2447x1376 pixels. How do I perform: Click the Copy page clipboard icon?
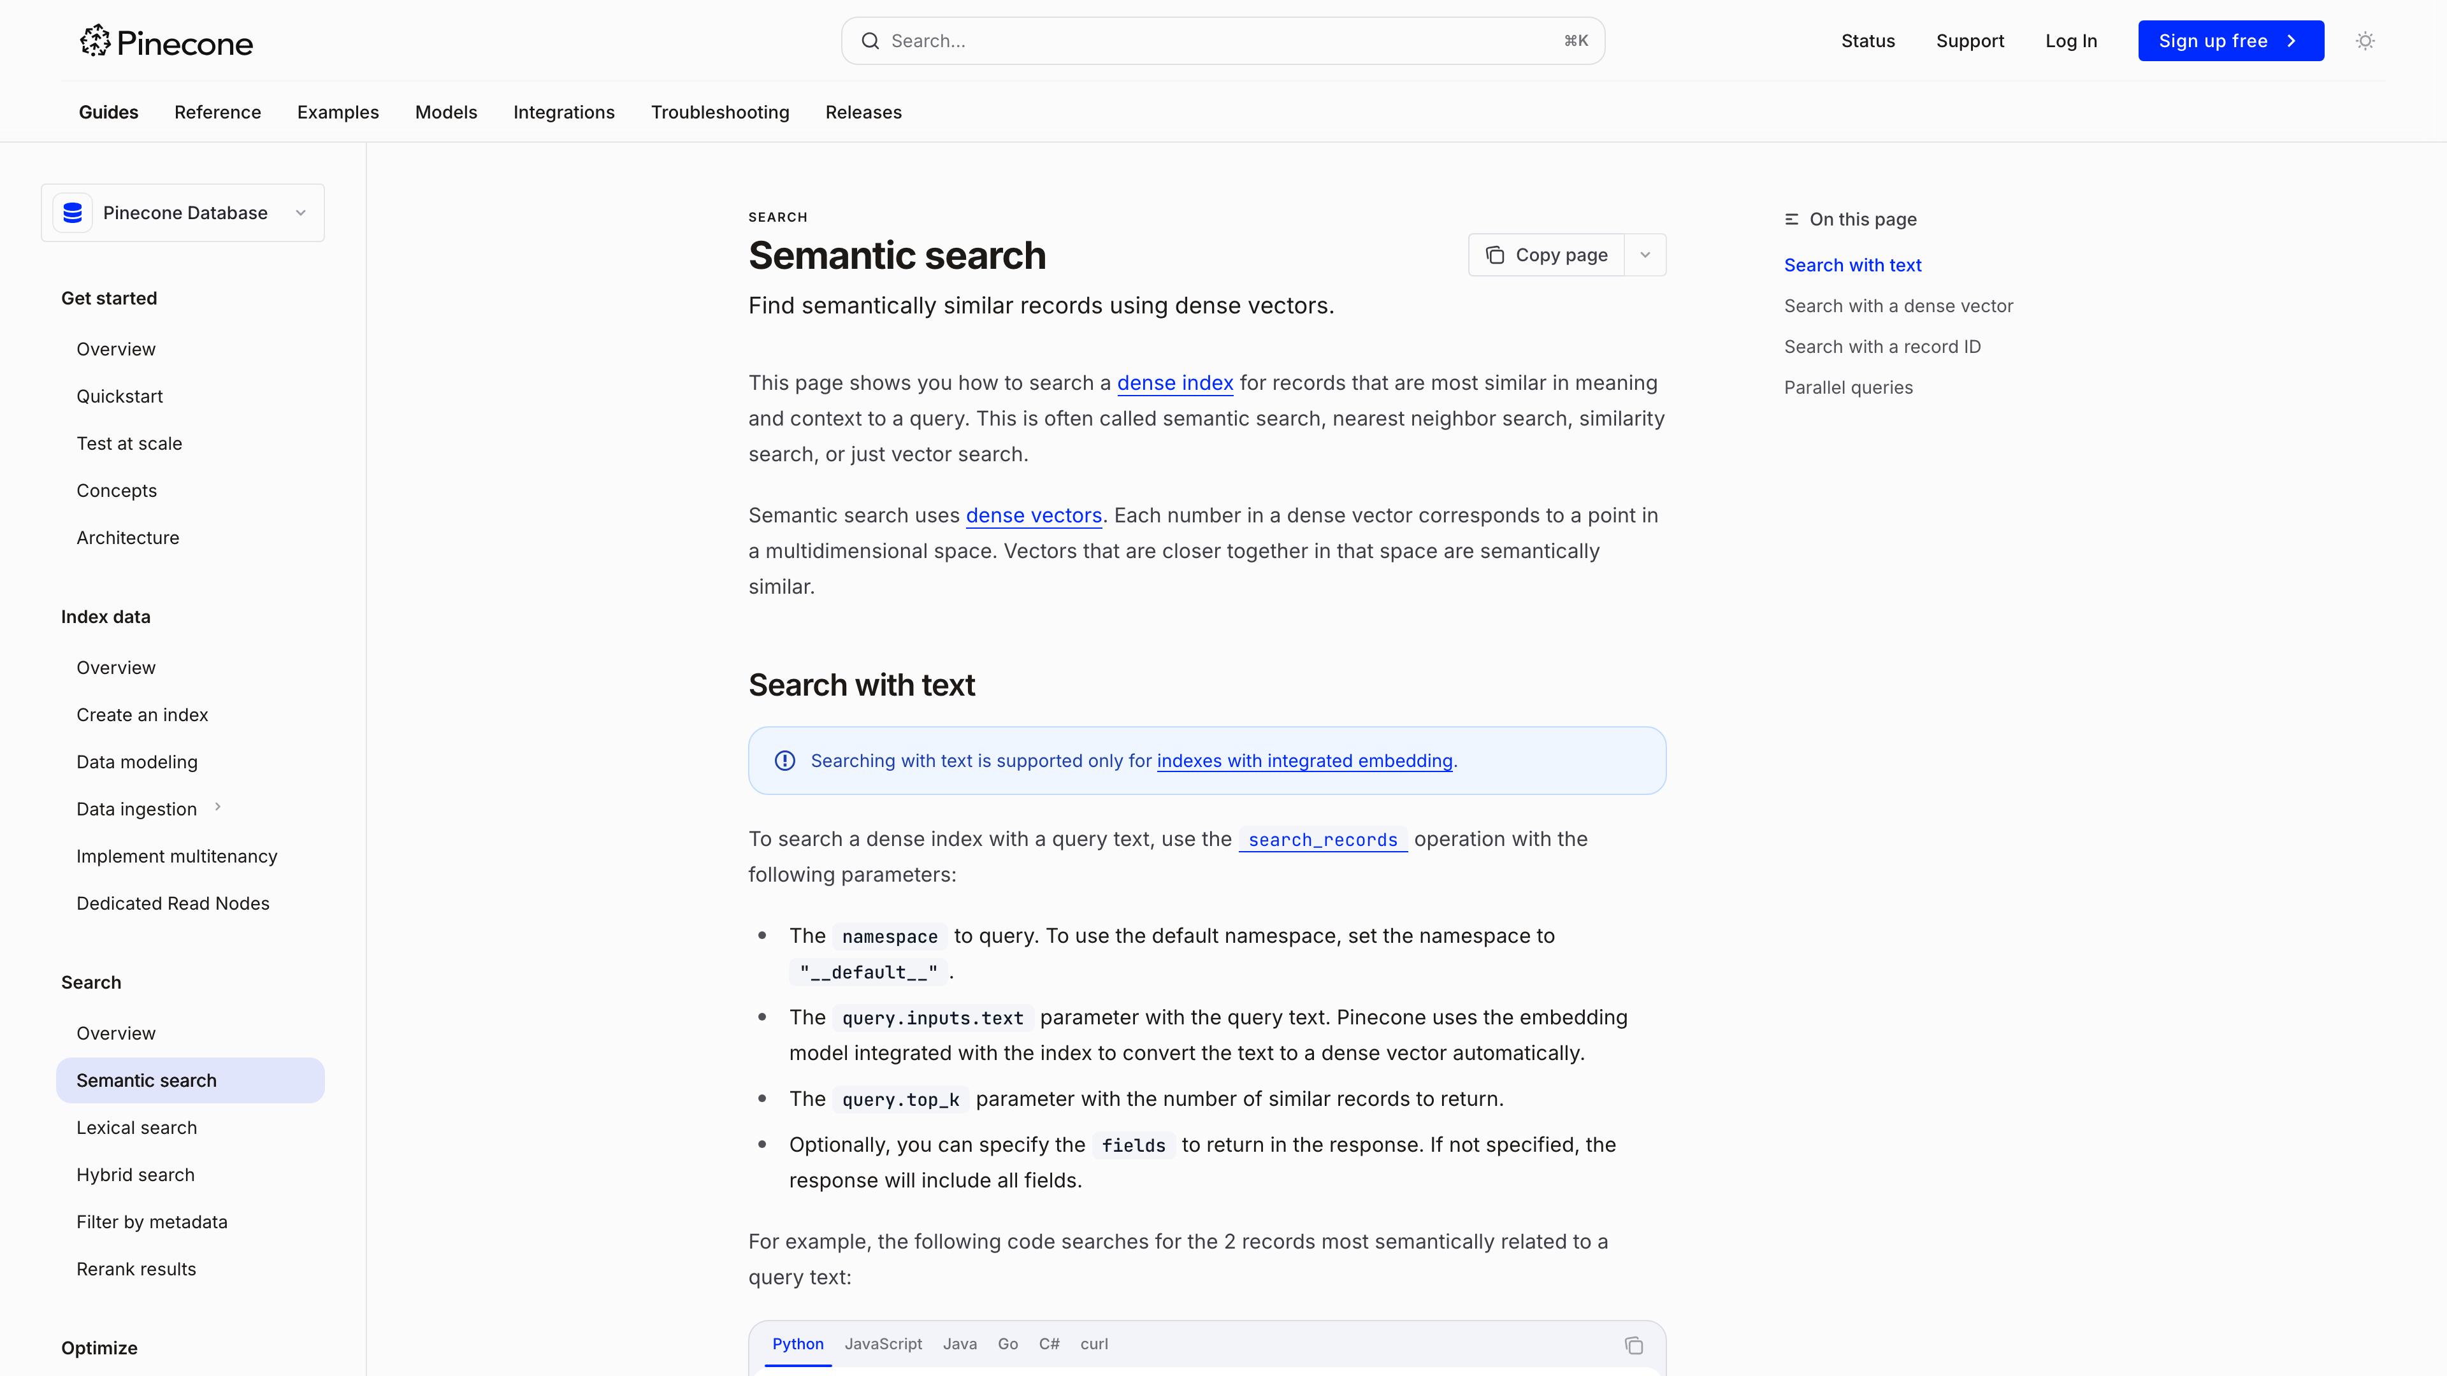click(1495, 255)
